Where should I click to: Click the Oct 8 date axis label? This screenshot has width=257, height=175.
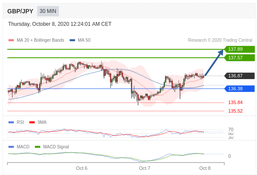205,168
